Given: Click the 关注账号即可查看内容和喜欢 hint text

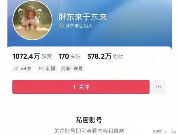Looking at the screenshot, I should [89, 131].
